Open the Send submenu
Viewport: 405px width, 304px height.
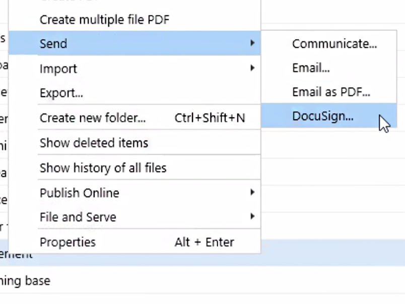click(53, 44)
